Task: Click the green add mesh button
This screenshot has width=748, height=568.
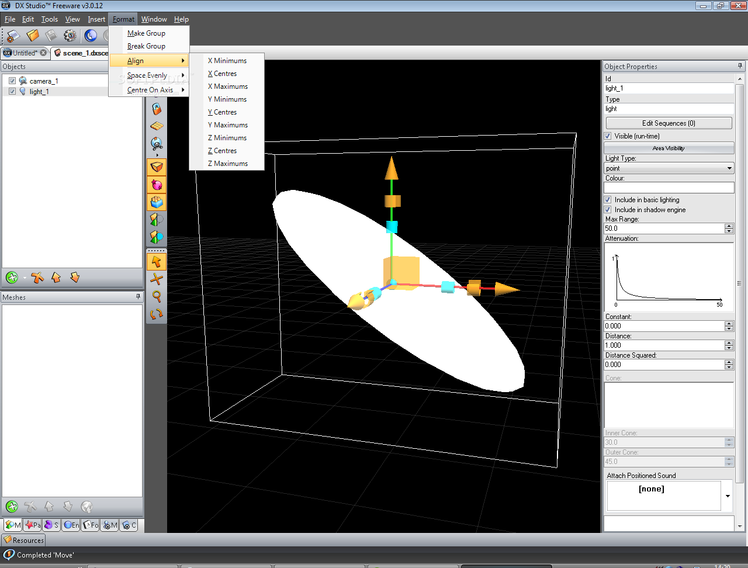Action: pyautogui.click(x=12, y=507)
